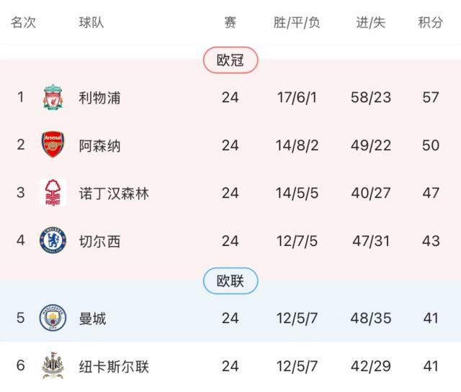Select the 欧联 qualification zone label

pyautogui.click(x=230, y=281)
